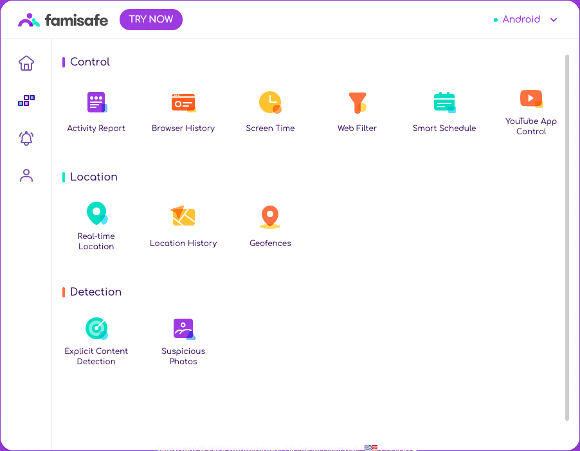Open the Activity Report icon
Viewport: 580px width, 451px height.
(x=96, y=103)
